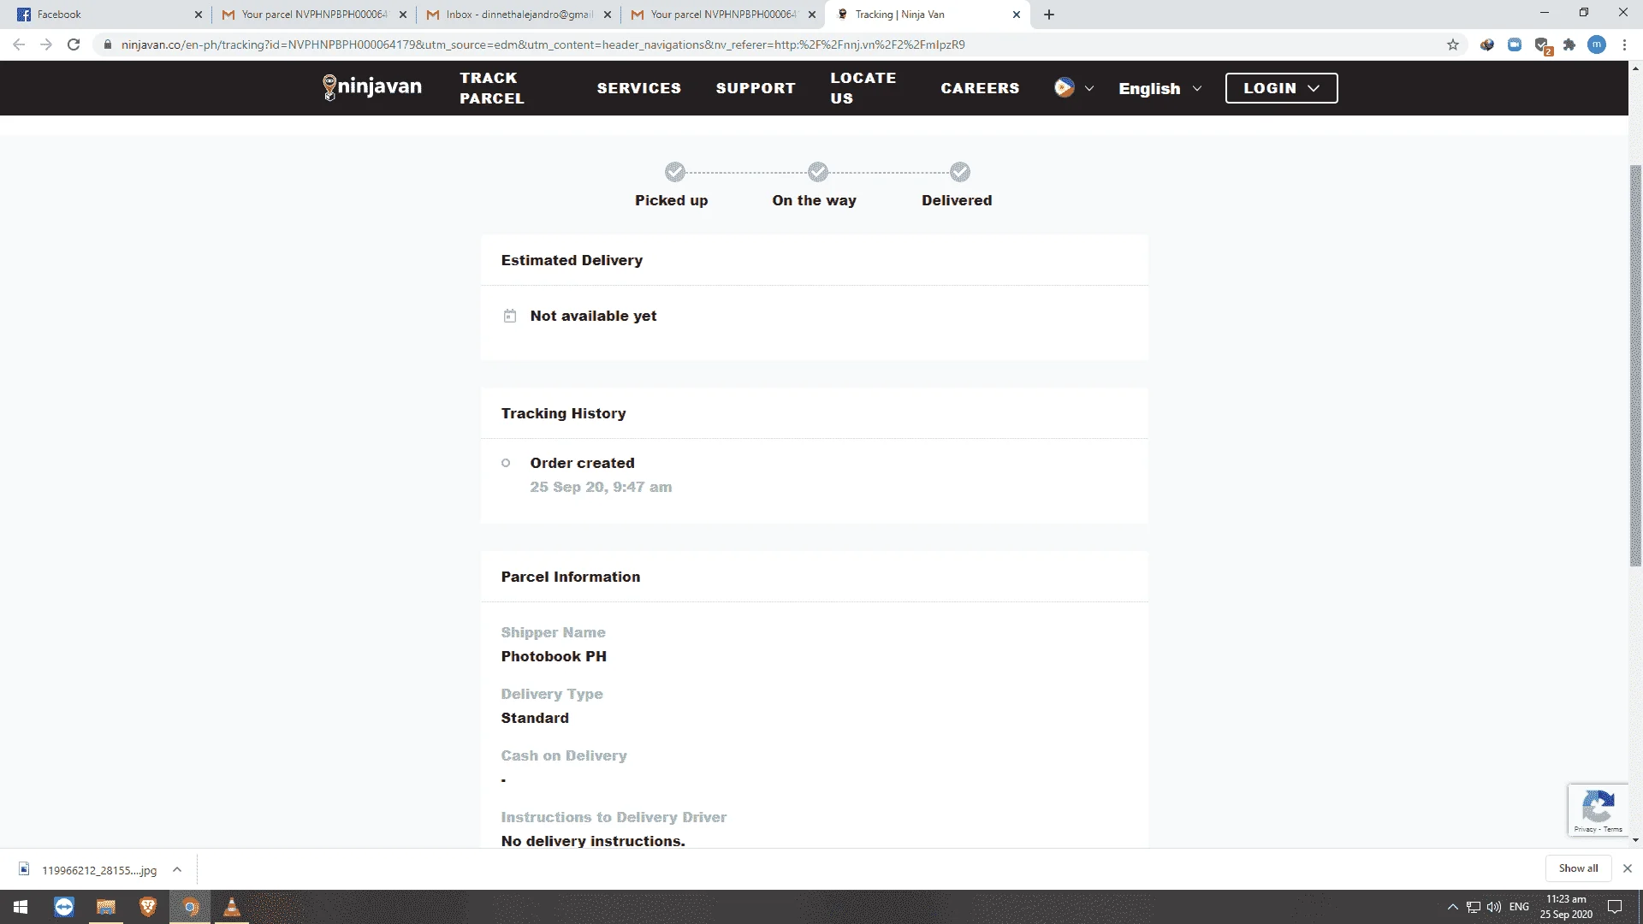This screenshot has width=1643, height=924.
Task: Click the Parcel Information heading
Action: pos(570,577)
